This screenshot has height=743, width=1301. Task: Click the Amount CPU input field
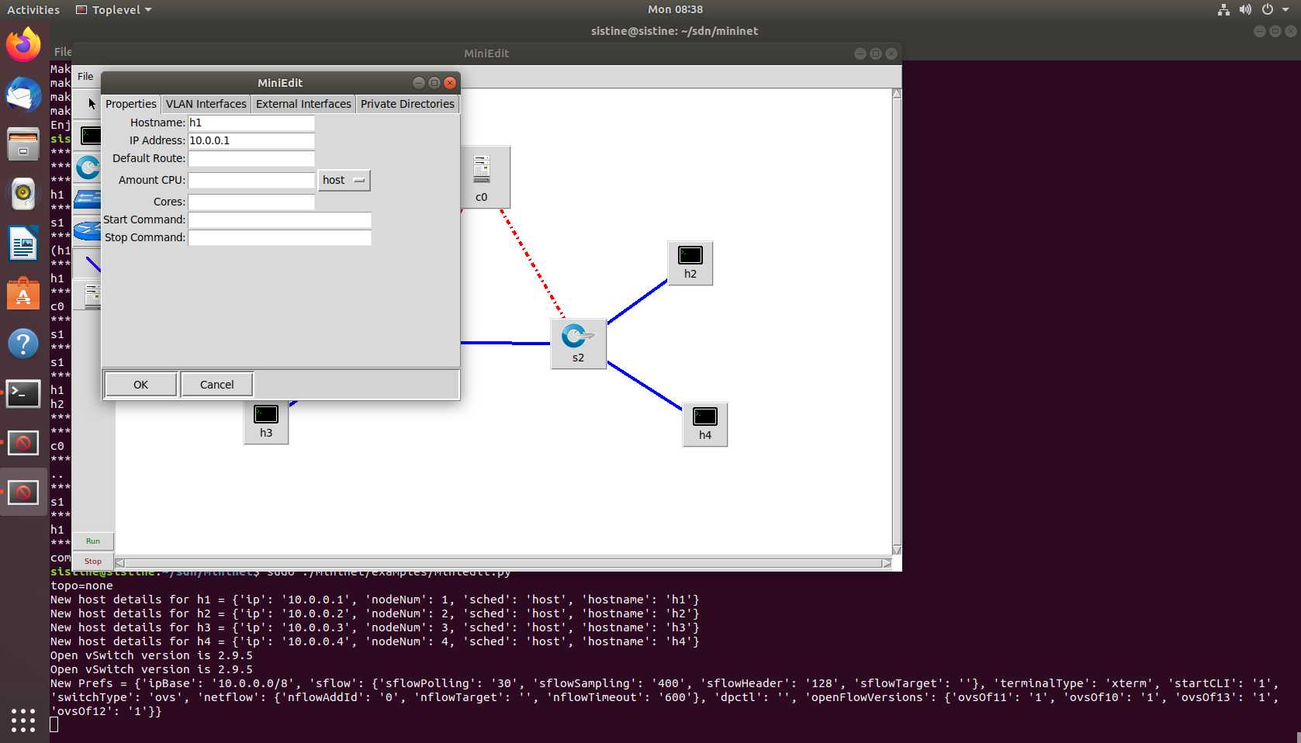pos(251,180)
